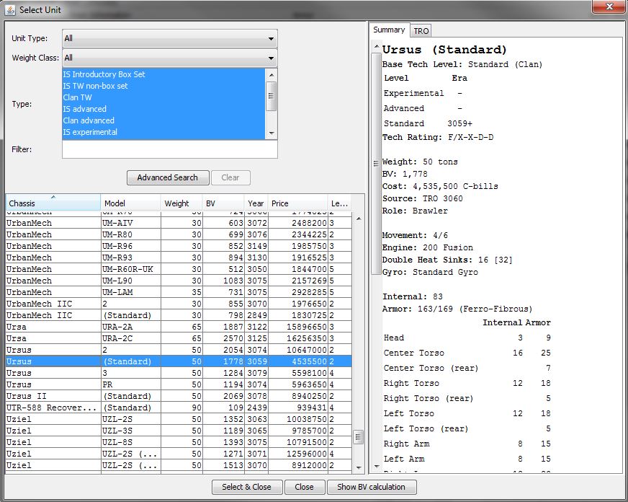
Task: Select 'IS Introductory Box Set' type
Action: pos(163,74)
